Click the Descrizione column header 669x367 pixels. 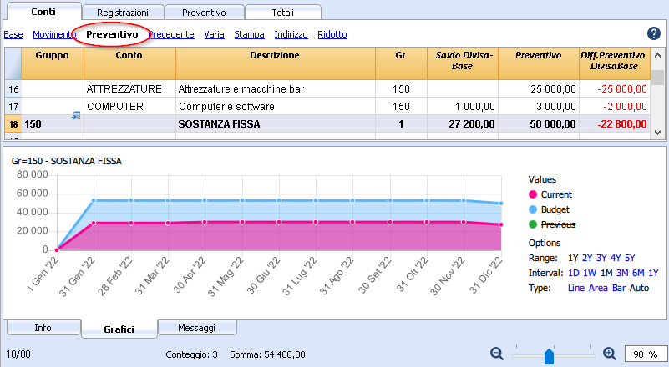(275, 63)
